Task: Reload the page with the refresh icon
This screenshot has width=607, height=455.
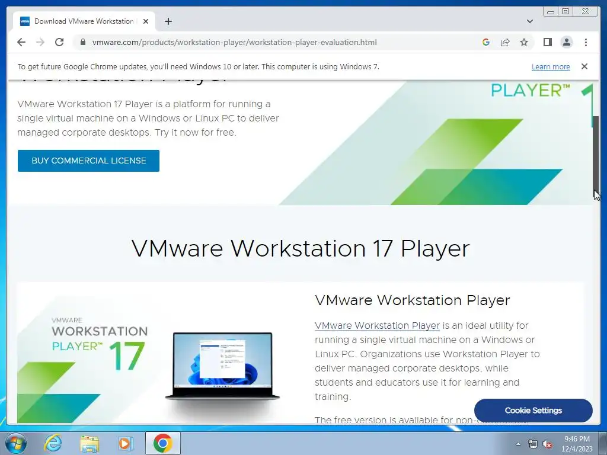Action: tap(59, 42)
